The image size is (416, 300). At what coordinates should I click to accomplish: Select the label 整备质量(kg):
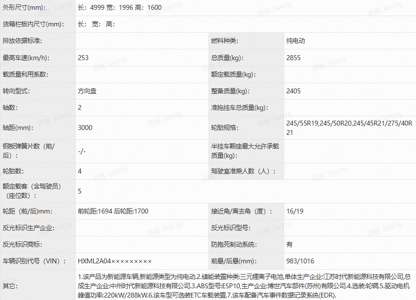(230, 91)
